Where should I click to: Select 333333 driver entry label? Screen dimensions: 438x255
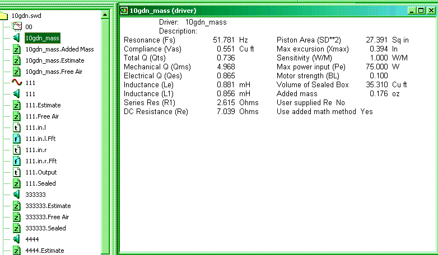(35, 195)
